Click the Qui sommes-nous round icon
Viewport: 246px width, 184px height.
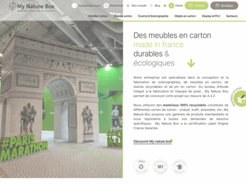(x=74, y=6)
